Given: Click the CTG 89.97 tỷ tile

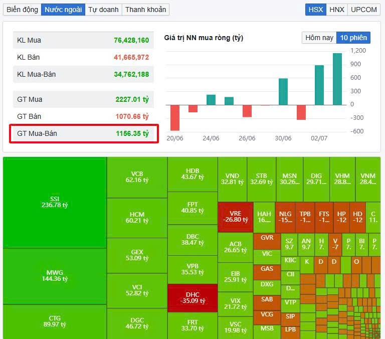Looking at the screenshot, I should pyautogui.click(x=55, y=321).
